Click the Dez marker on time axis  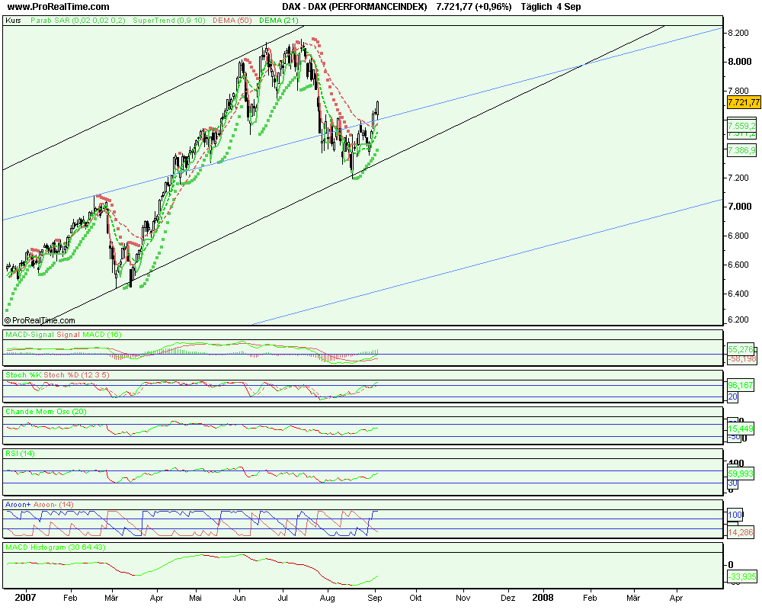[x=507, y=598]
